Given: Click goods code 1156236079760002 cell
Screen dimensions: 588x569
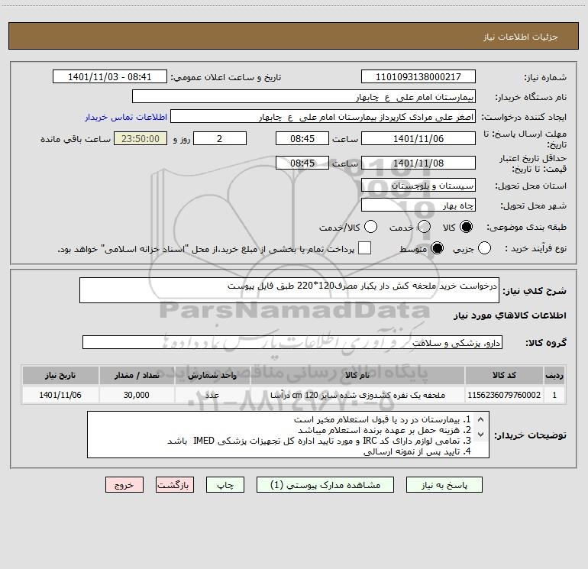Looking at the screenshot, I should (504, 395).
